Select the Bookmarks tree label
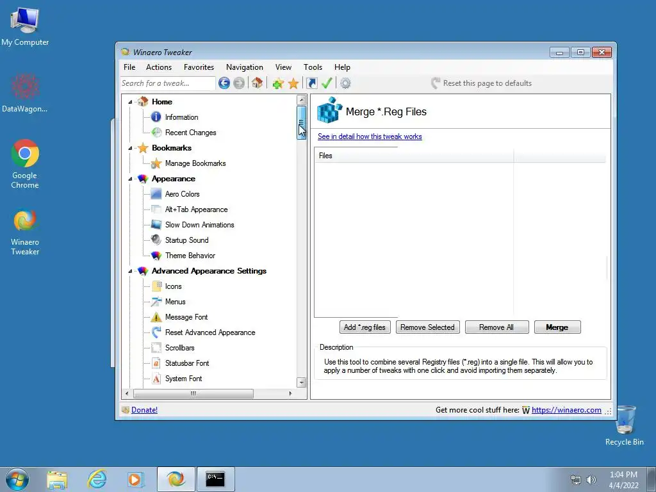Viewport: 656px width, 492px height. pyautogui.click(x=172, y=148)
